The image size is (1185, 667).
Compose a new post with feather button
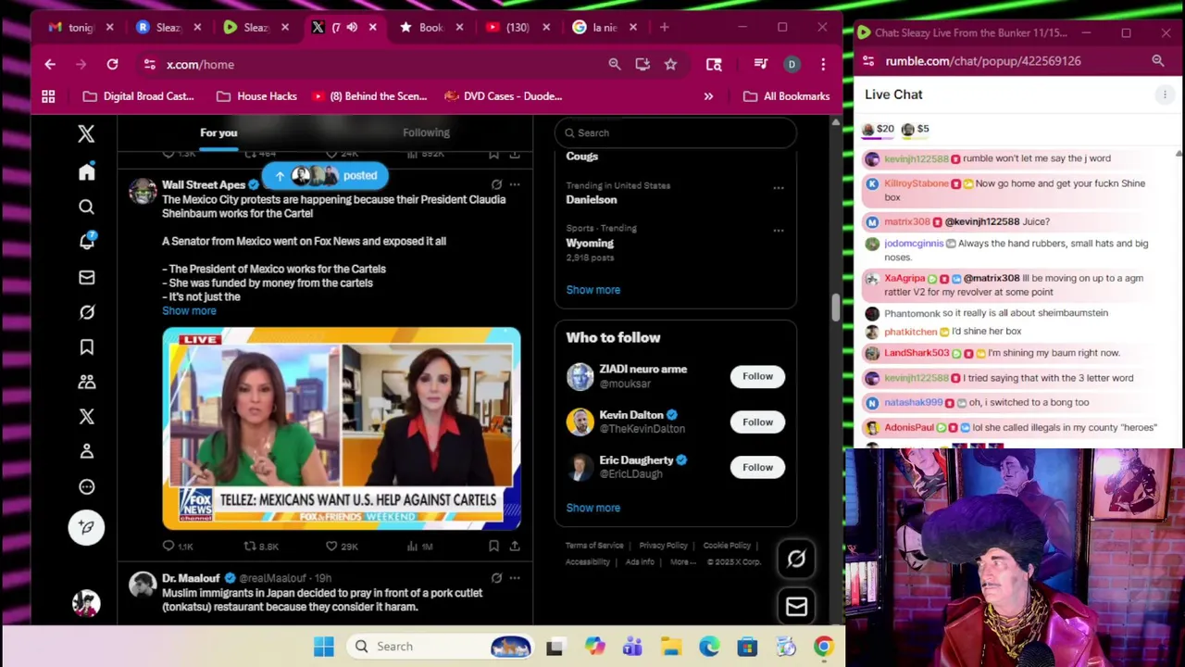click(86, 527)
